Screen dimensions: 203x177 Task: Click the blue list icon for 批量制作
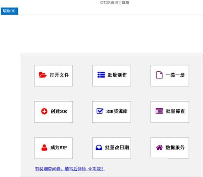tap(101, 75)
